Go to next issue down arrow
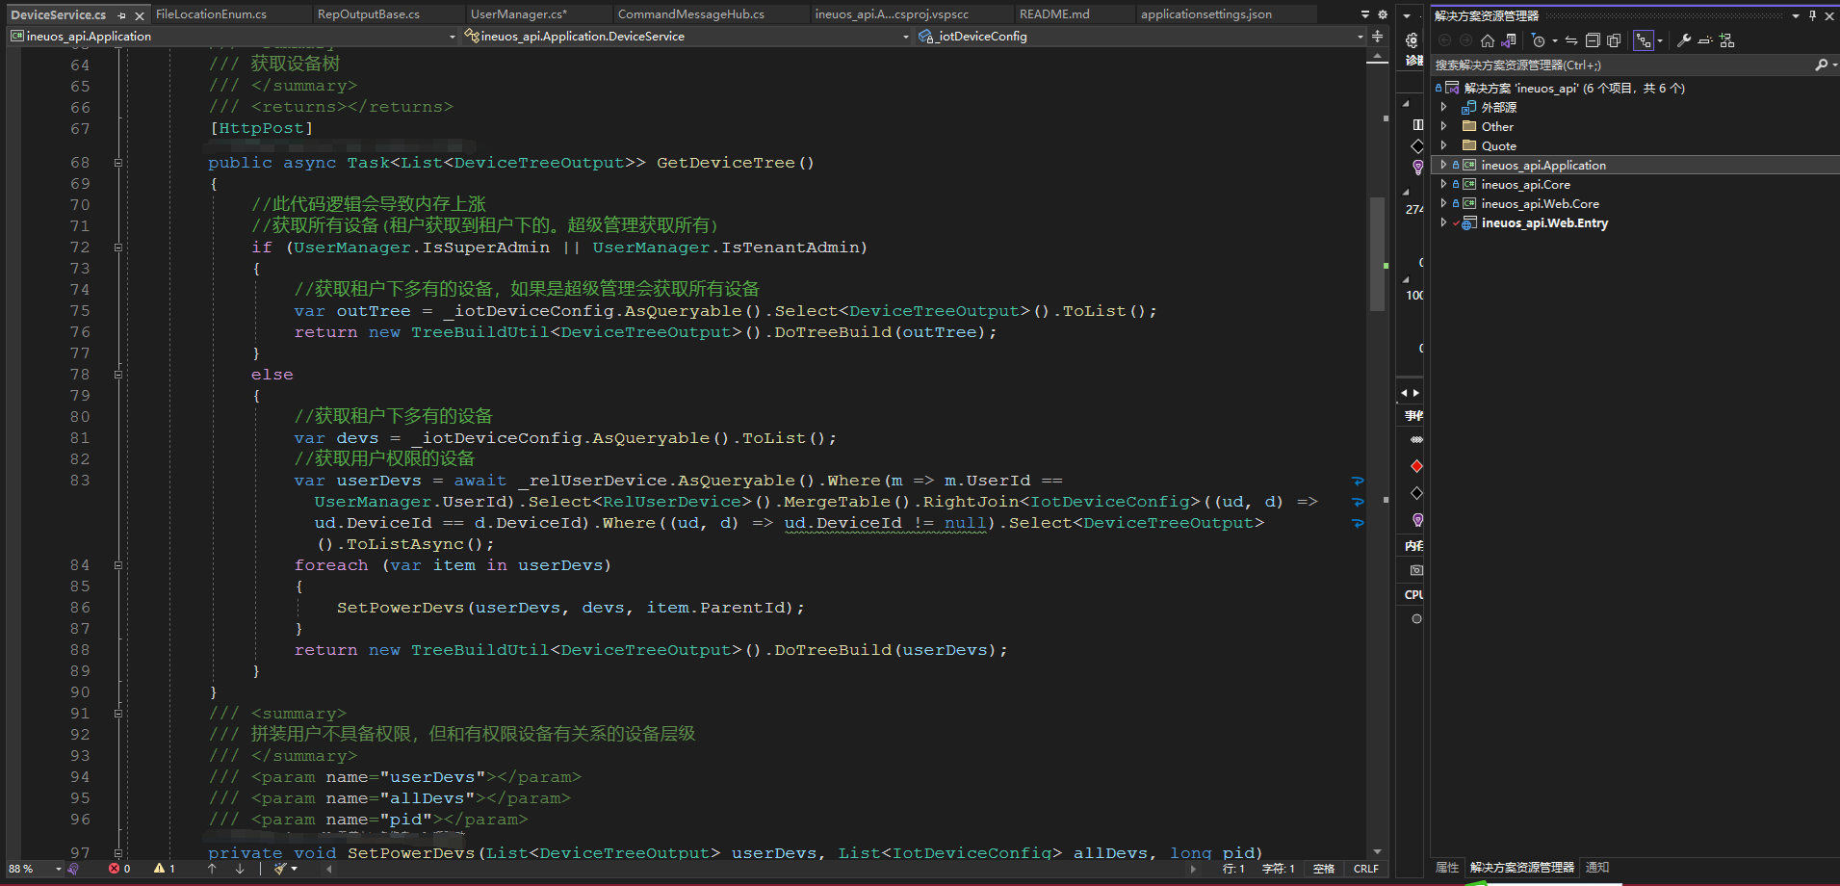 pos(240,869)
